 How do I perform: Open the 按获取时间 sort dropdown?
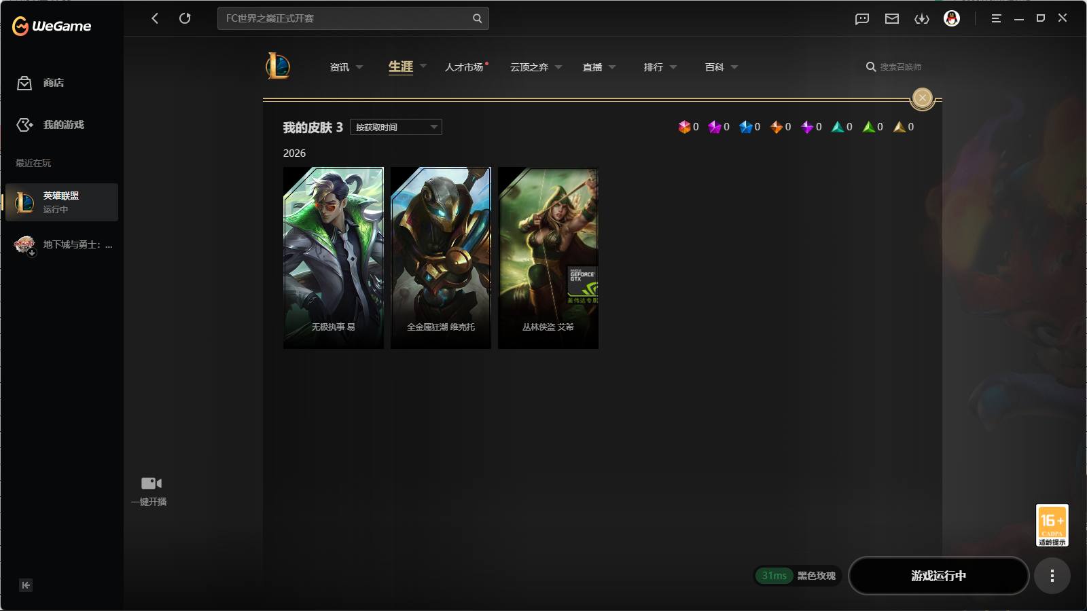396,127
